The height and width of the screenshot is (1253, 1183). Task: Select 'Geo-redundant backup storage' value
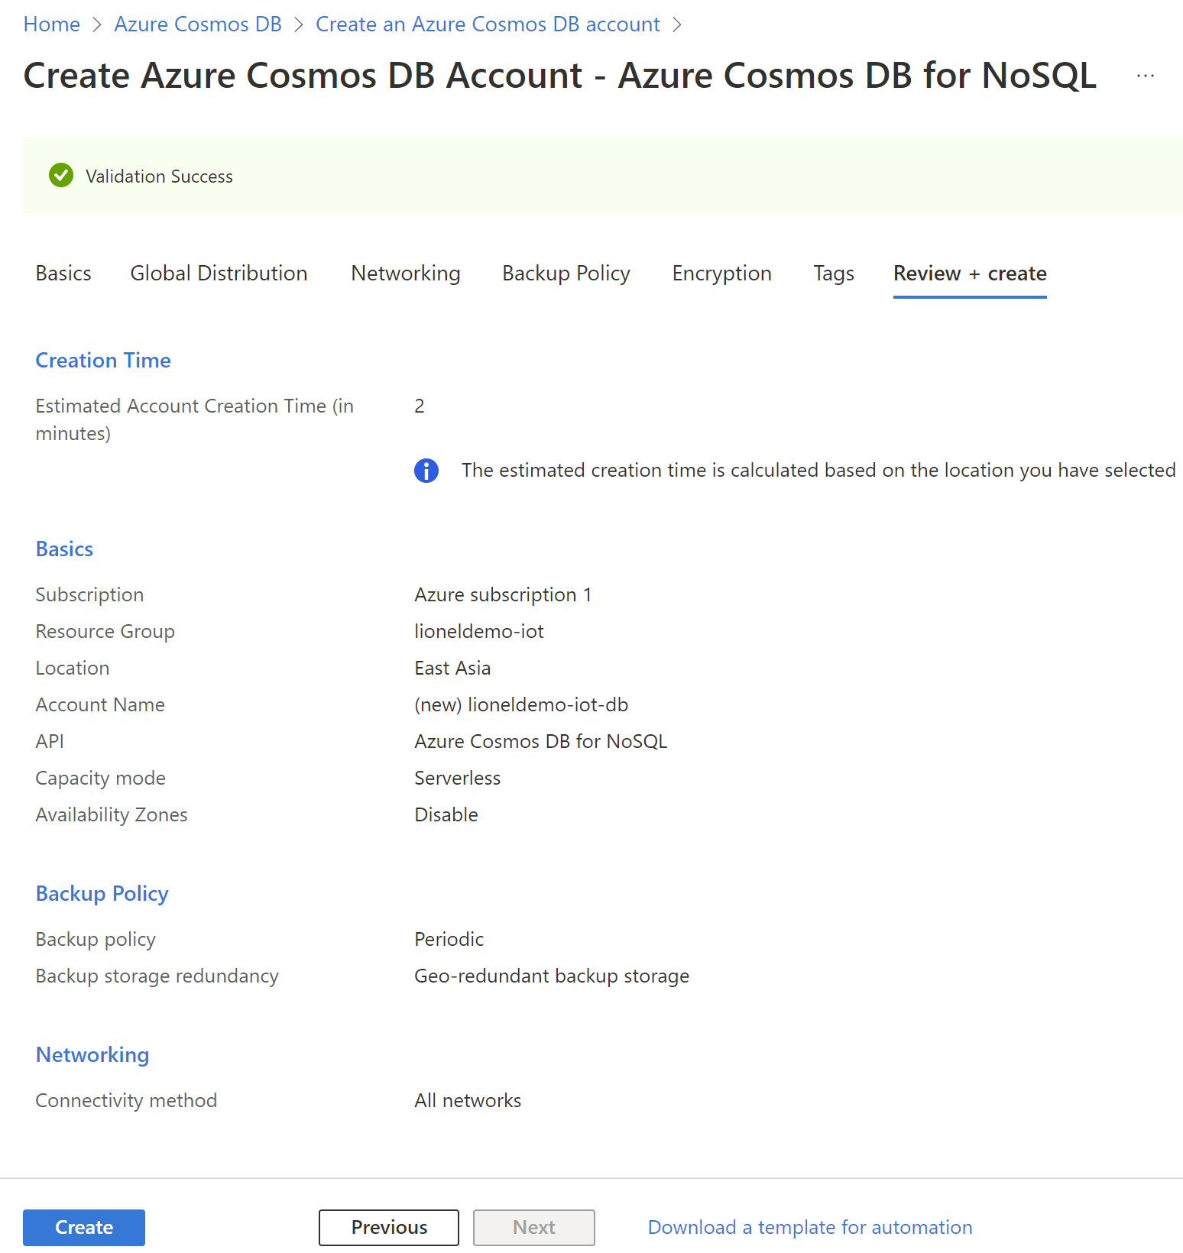point(552,976)
